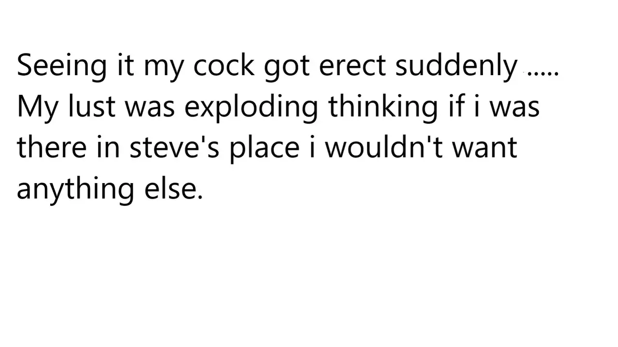Click the word "suddenly" in the first line

[456, 66]
